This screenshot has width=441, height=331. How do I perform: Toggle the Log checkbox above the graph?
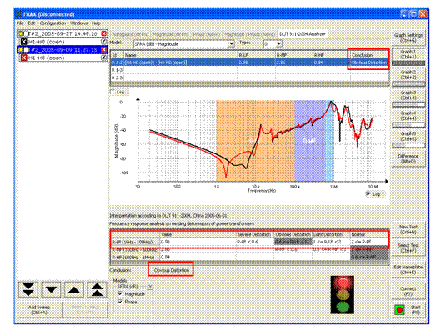click(113, 92)
